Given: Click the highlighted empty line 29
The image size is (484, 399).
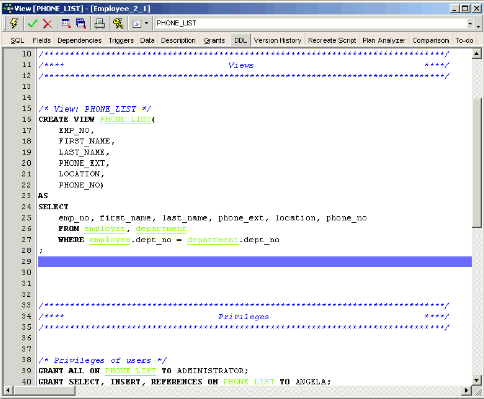Looking at the screenshot, I should 255,262.
